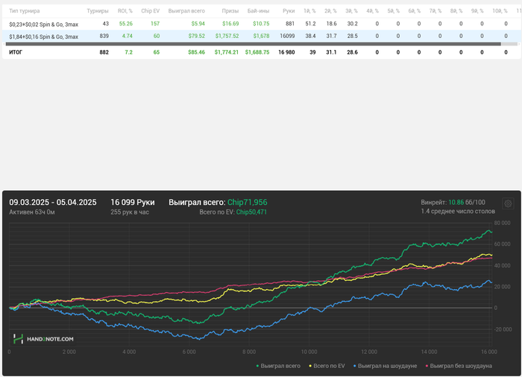Sort by 'Руки' column header
522x377 pixels.
tap(289, 11)
